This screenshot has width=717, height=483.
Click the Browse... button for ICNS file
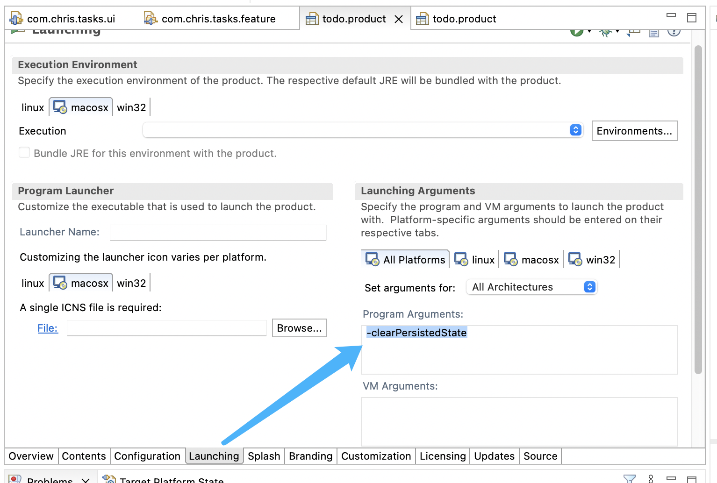point(300,328)
